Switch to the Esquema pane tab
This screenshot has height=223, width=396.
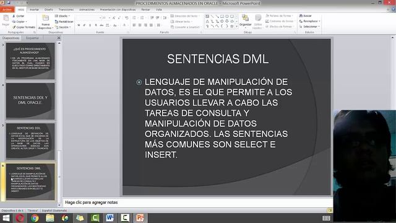[x=32, y=38]
